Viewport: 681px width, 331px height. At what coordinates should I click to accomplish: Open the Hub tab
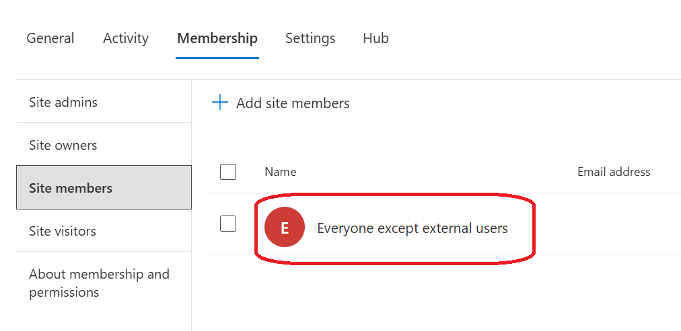point(375,38)
